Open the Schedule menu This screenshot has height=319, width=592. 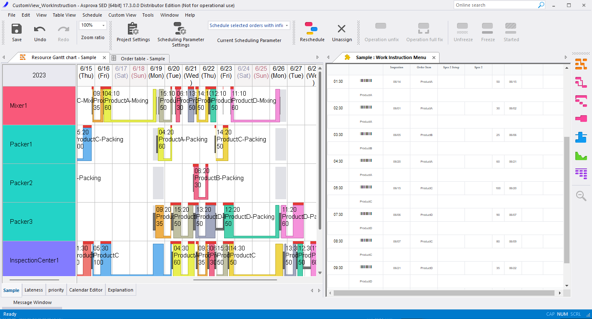92,15
